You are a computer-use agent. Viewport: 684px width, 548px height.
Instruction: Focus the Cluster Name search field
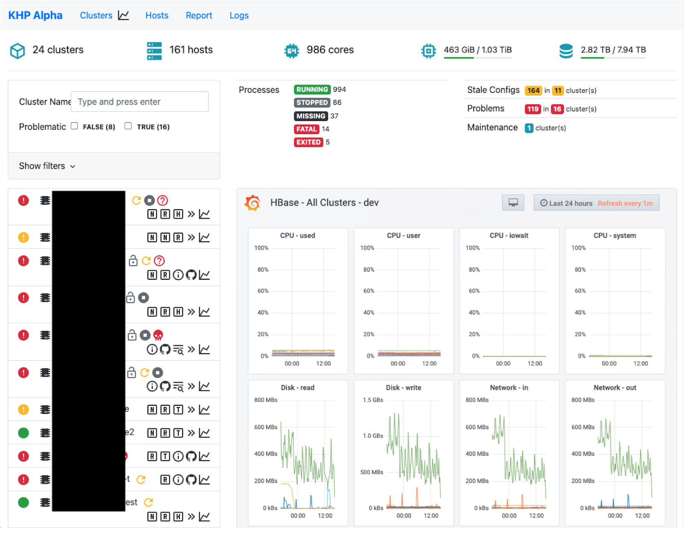click(140, 102)
